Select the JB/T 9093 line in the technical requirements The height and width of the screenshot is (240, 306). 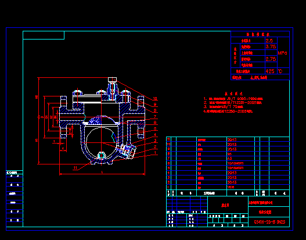pyautogui.click(x=233, y=99)
